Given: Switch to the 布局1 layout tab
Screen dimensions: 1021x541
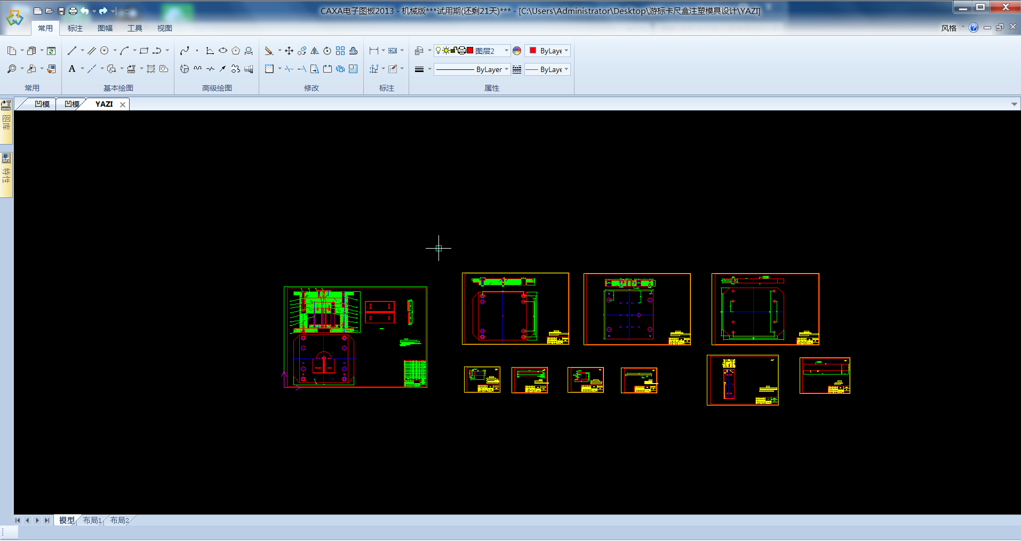Looking at the screenshot, I should point(92,520).
